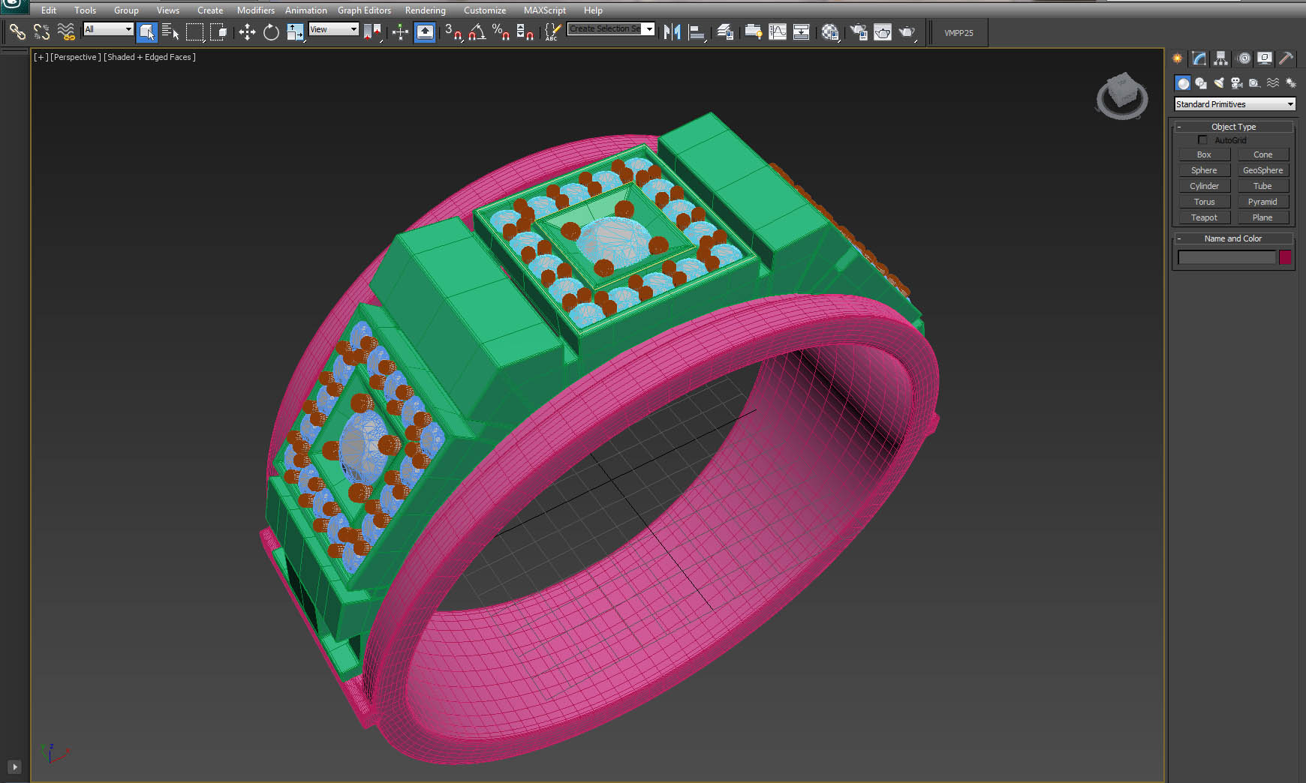Select the Lights category icon
Screen dimensions: 1306x783
(1219, 83)
